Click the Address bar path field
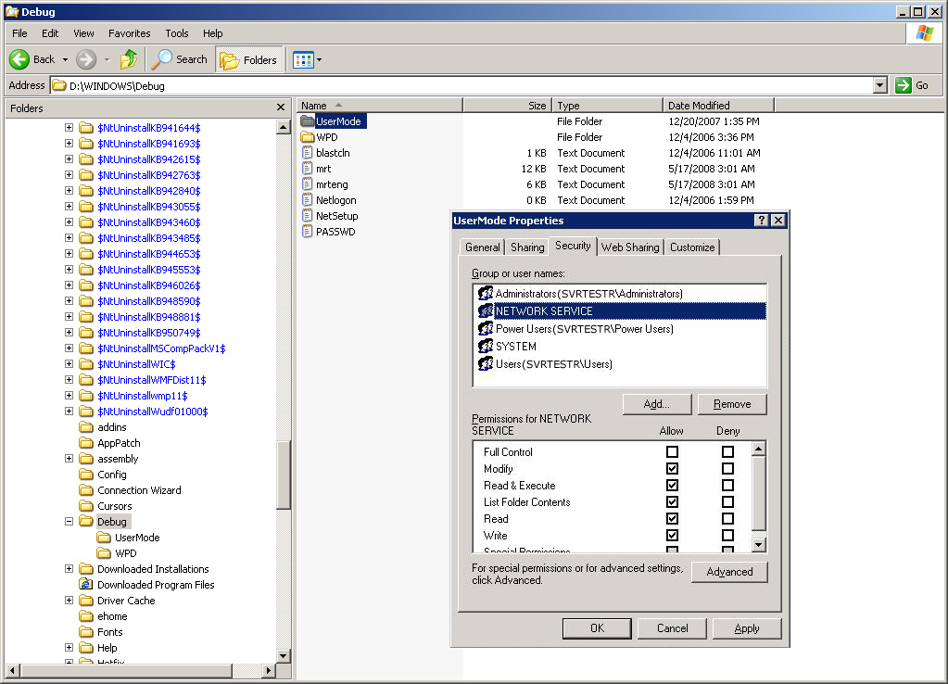 coord(462,85)
